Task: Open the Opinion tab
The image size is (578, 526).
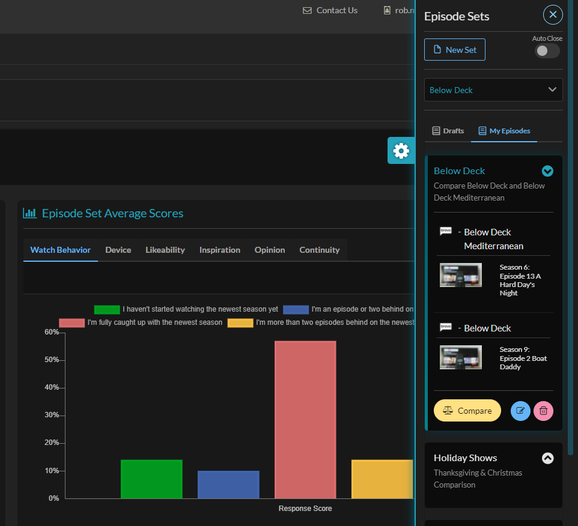Action: click(270, 250)
